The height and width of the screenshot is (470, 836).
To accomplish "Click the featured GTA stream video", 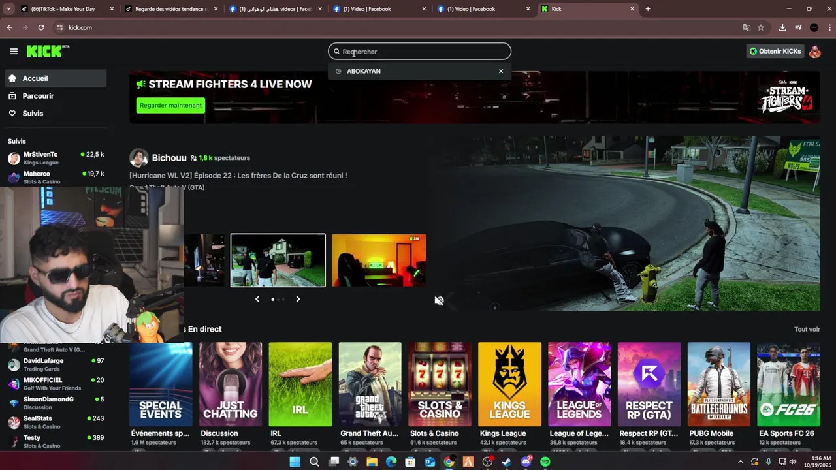I will pyautogui.click(x=624, y=223).
